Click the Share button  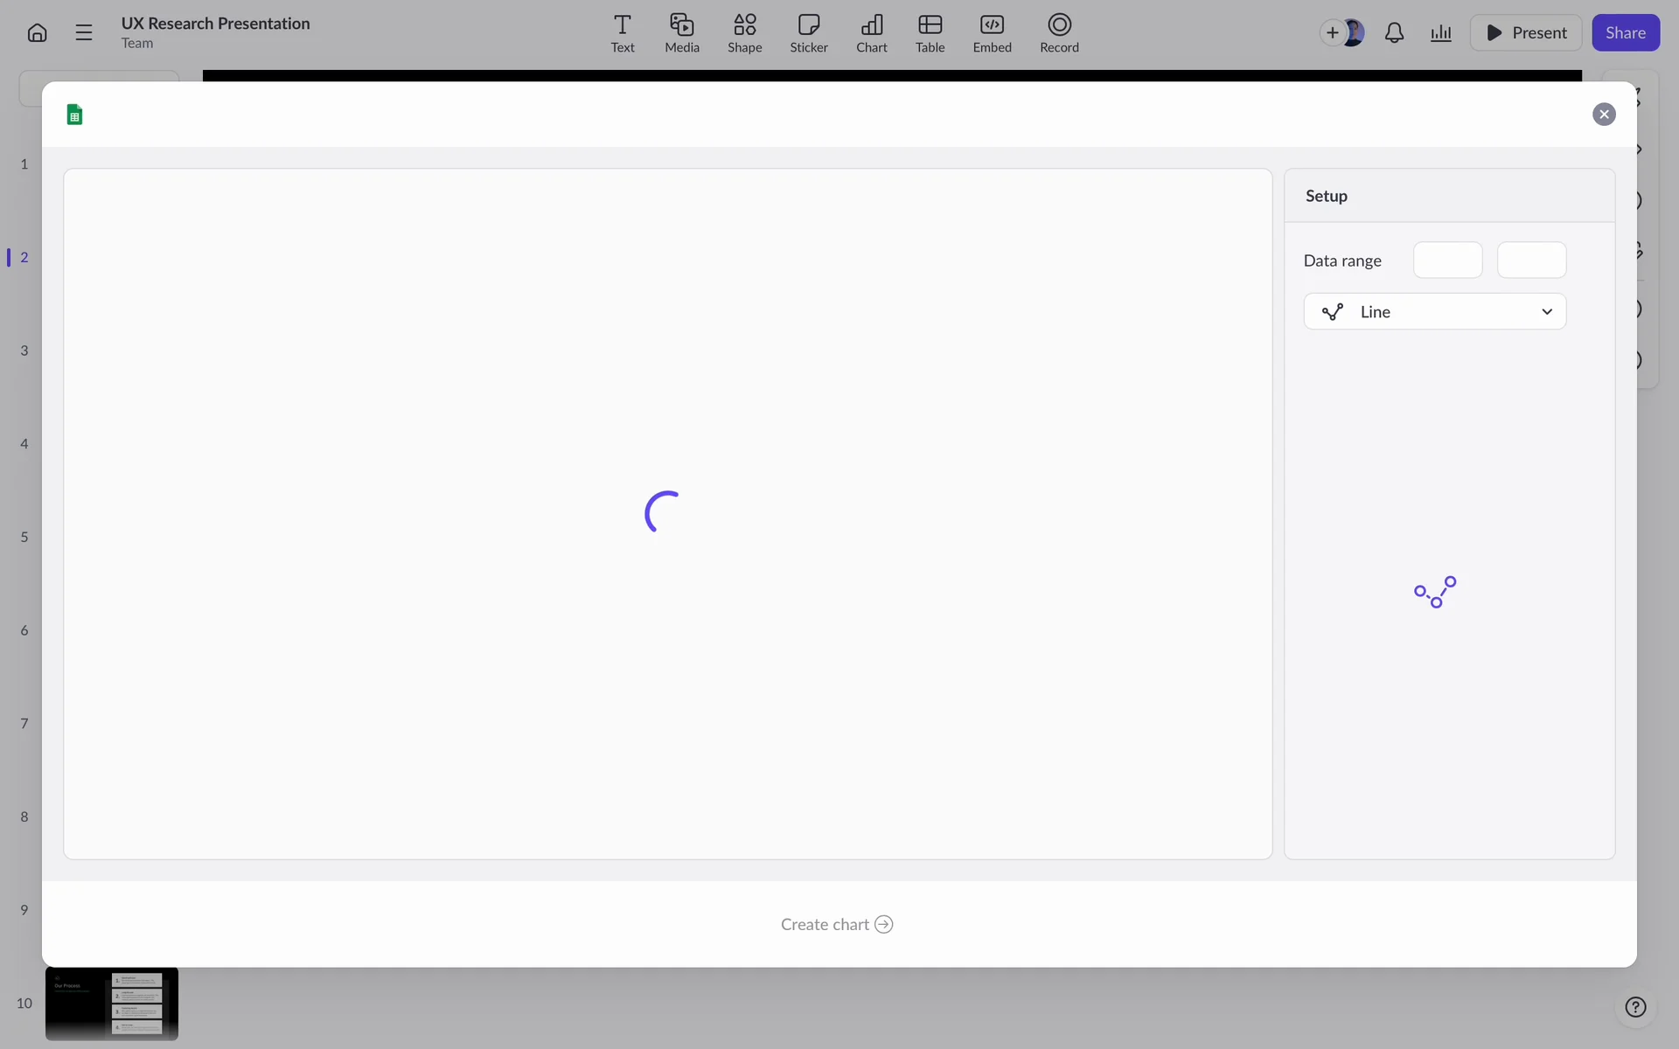click(1625, 33)
